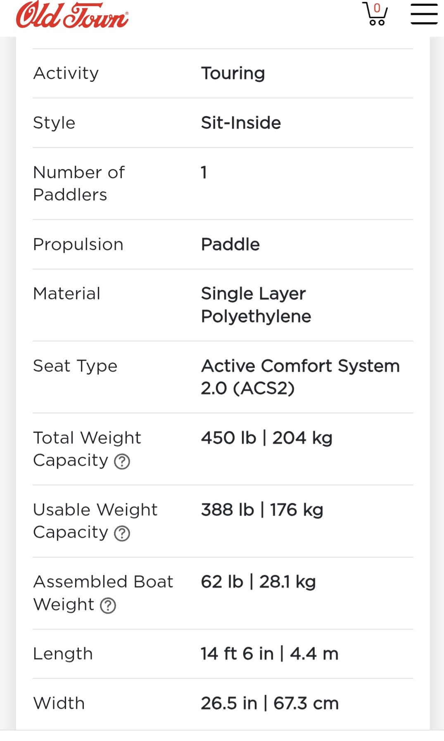Show help for Usable Weight Capacity
444x741 pixels.
pos(122,533)
